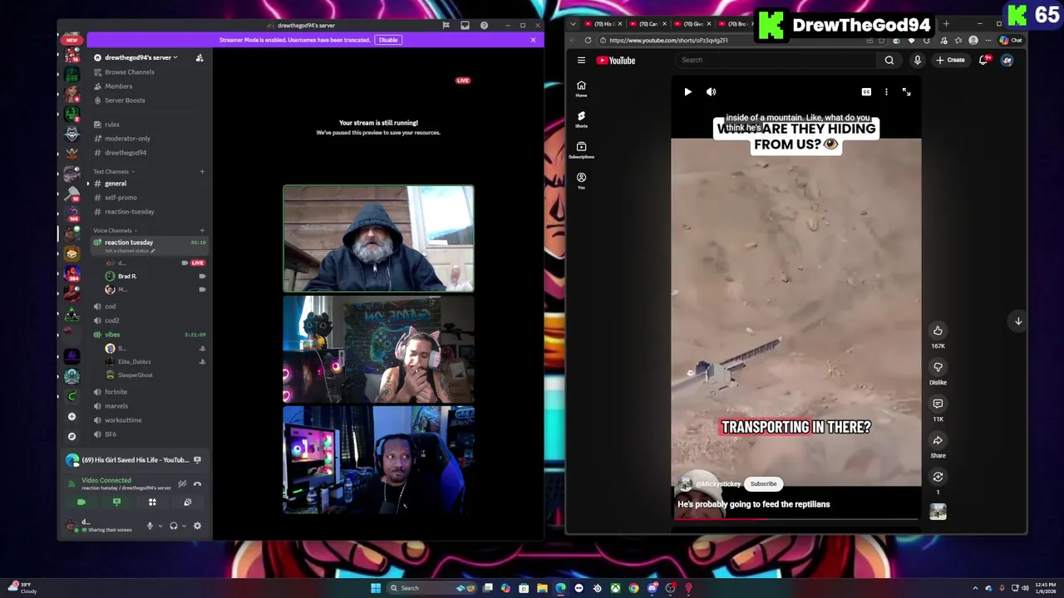1064x598 pixels.
Task: Disconnect from voice with the hang-up icon
Action: pyautogui.click(x=197, y=483)
